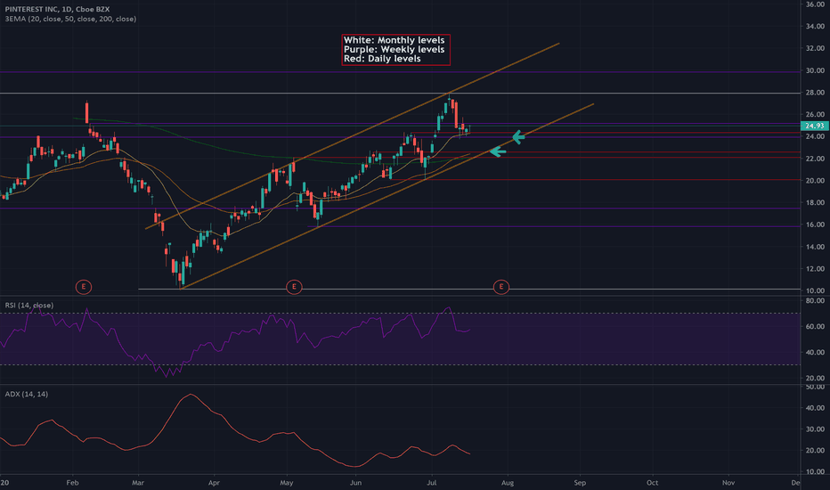Click the 20.00 price axis label
The height and width of the screenshot is (490, 830).
pos(815,181)
